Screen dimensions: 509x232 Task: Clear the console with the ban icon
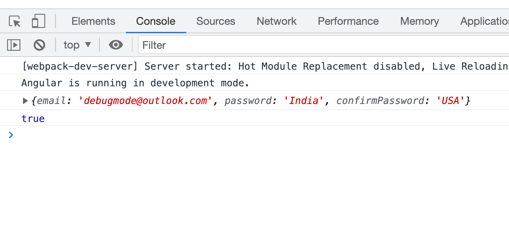coord(39,45)
